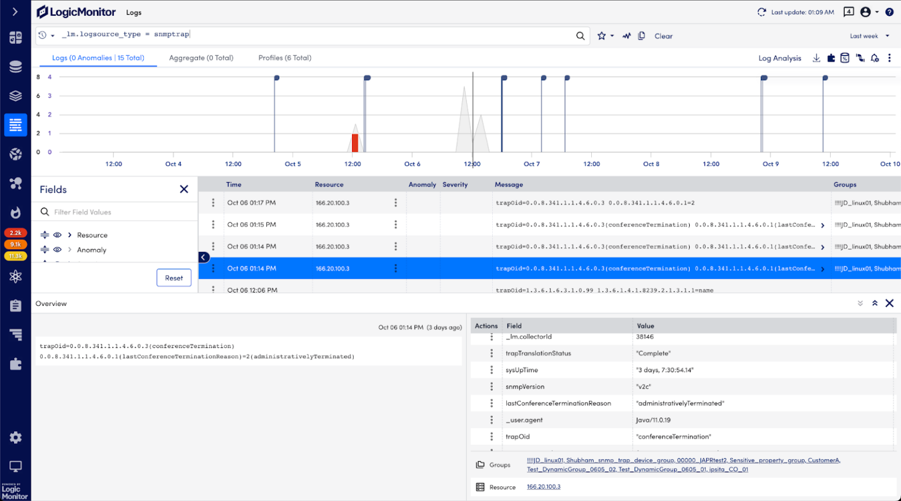The height and width of the screenshot is (501, 901).
Task: Switch to the Aggregate tab
Action: click(x=201, y=58)
